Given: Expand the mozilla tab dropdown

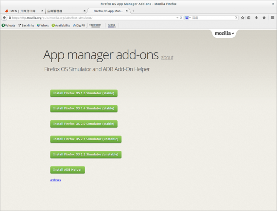Looking at the screenshot, I should click(224, 33).
